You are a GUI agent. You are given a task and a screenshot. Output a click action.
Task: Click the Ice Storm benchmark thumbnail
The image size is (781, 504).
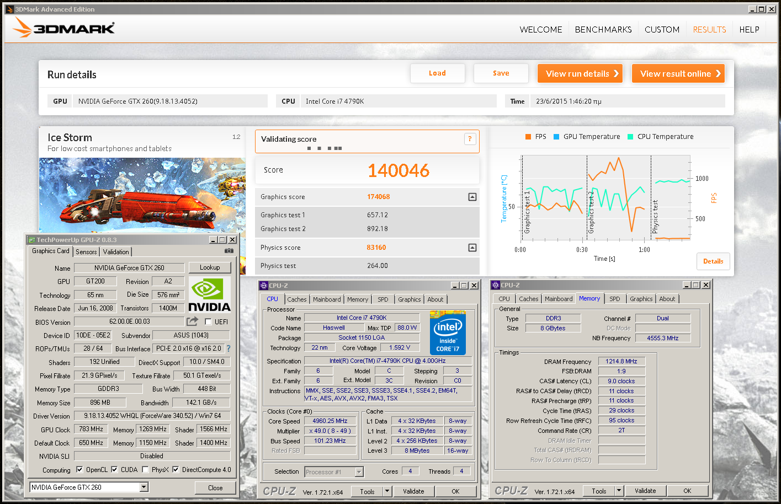[142, 195]
